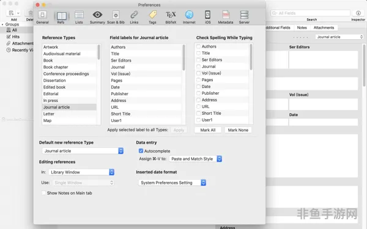This screenshot has height=229, width=367.
Task: Open the Internet globe pane
Action: (189, 17)
